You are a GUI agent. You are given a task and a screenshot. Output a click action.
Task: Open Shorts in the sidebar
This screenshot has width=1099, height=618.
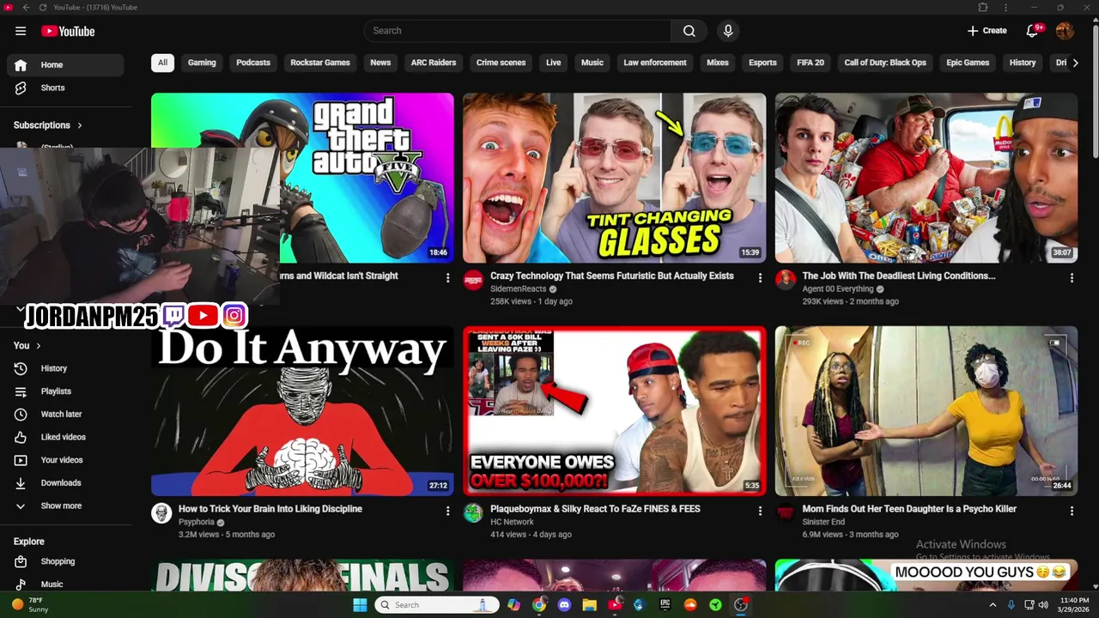click(65, 88)
